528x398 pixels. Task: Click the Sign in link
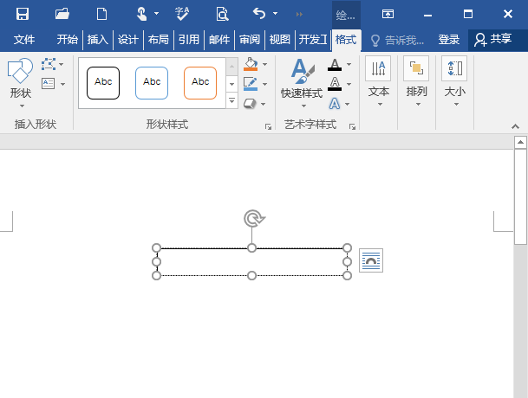coord(448,40)
